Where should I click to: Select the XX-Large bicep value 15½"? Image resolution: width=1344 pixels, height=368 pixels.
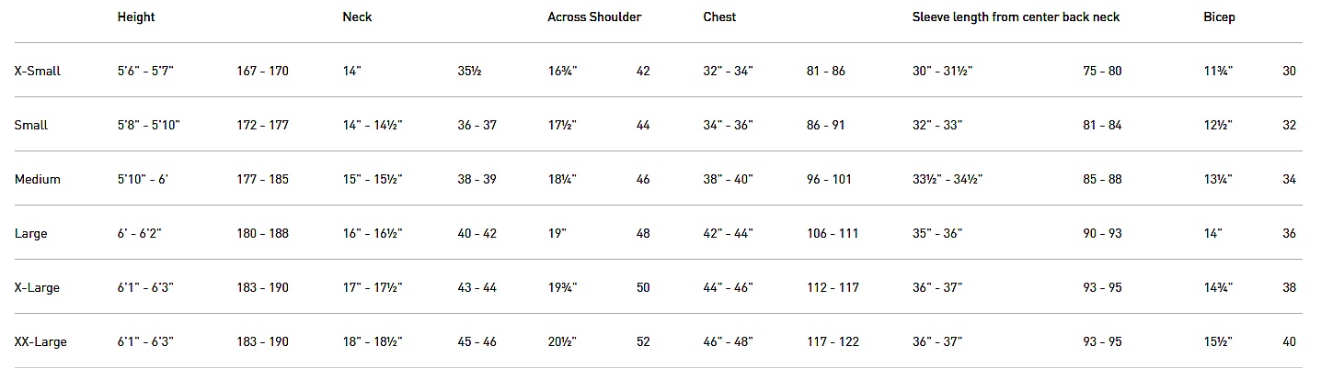(1218, 341)
